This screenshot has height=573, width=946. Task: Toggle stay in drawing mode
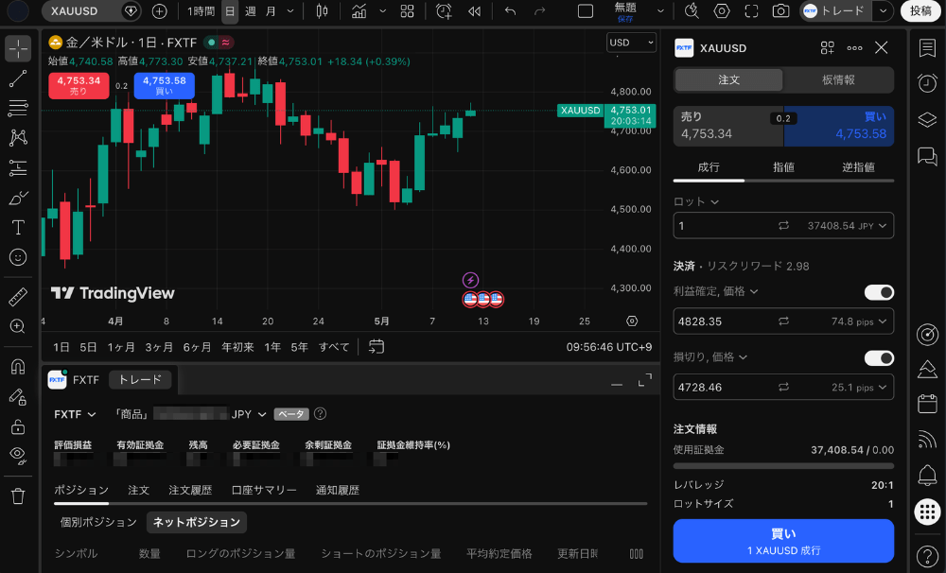(18, 396)
